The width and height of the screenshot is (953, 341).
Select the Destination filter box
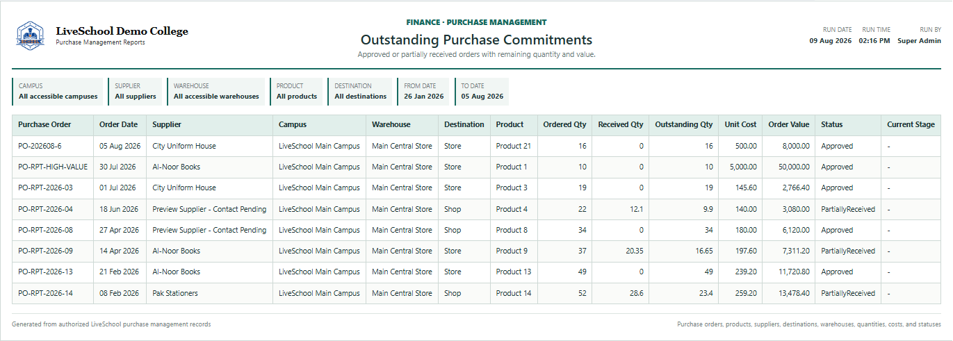click(x=360, y=92)
